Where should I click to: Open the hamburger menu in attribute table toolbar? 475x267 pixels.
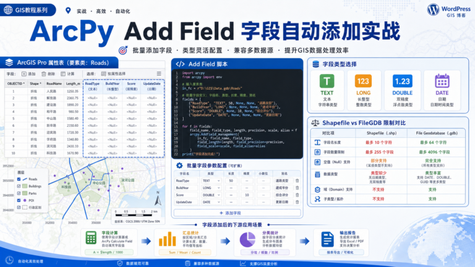[159, 74]
